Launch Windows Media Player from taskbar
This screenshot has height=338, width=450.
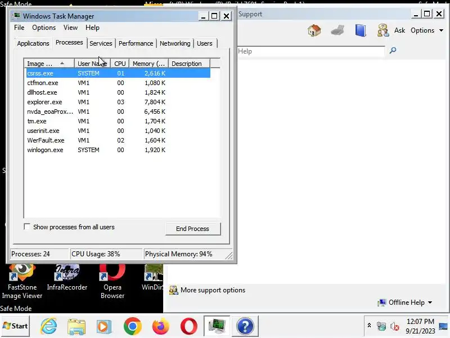104,326
